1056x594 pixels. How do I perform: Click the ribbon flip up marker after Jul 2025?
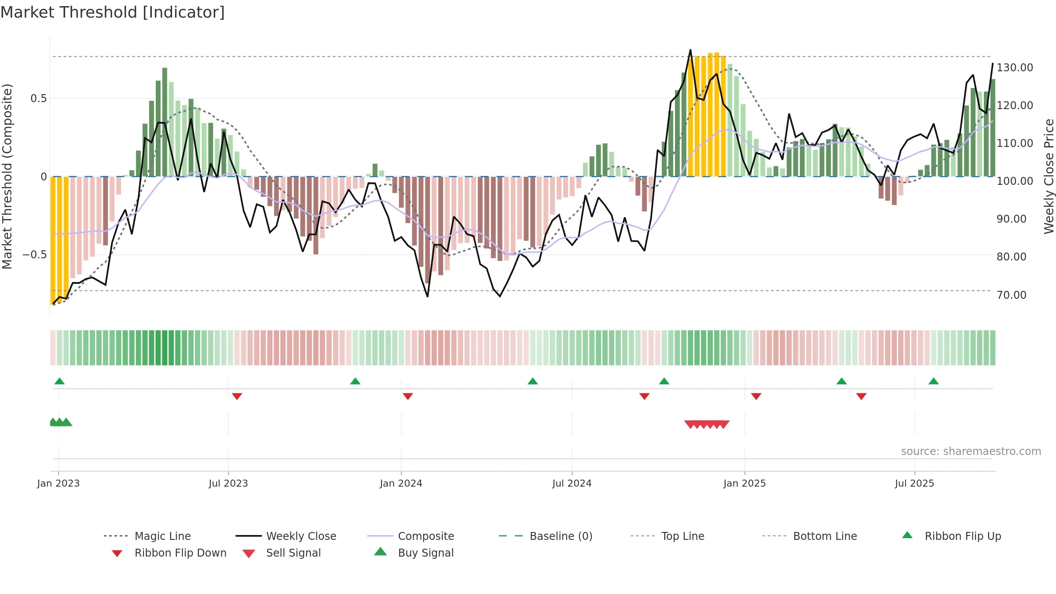(934, 381)
